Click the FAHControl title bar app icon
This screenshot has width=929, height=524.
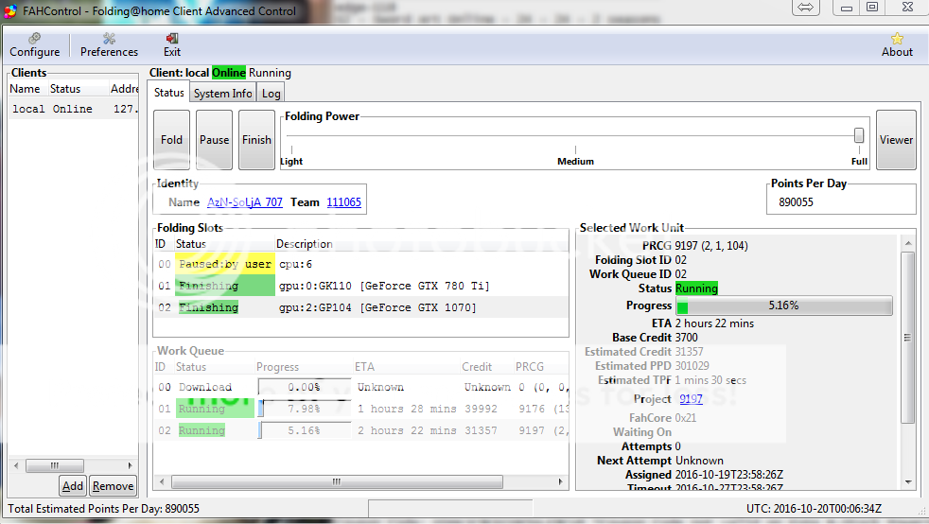[x=10, y=10]
